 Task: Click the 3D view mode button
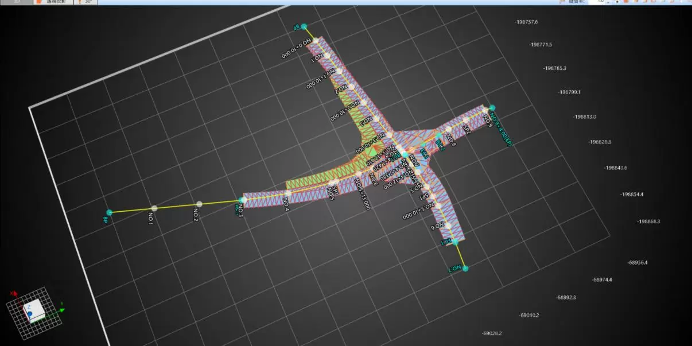16,2
